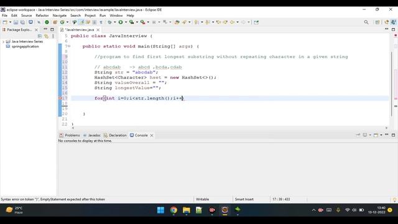Toggle Link with Editor in Package Explorer
Viewport: 398px width, 224px height.
point(46,36)
